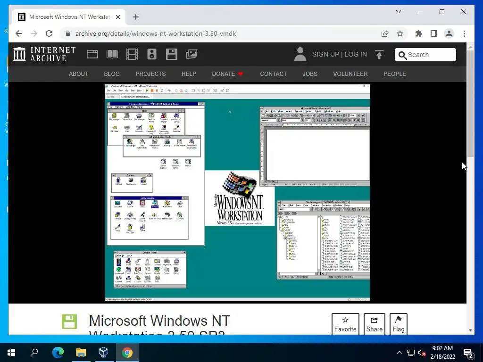Click the archive.org URL address bar
483x362 pixels.
point(222,33)
